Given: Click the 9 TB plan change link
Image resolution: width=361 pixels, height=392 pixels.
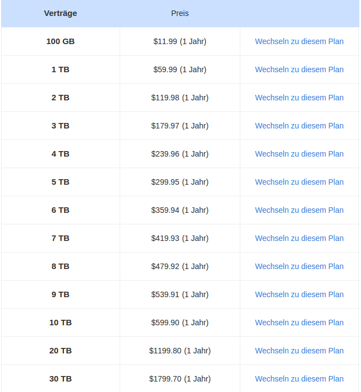Looking at the screenshot, I should point(299,294).
